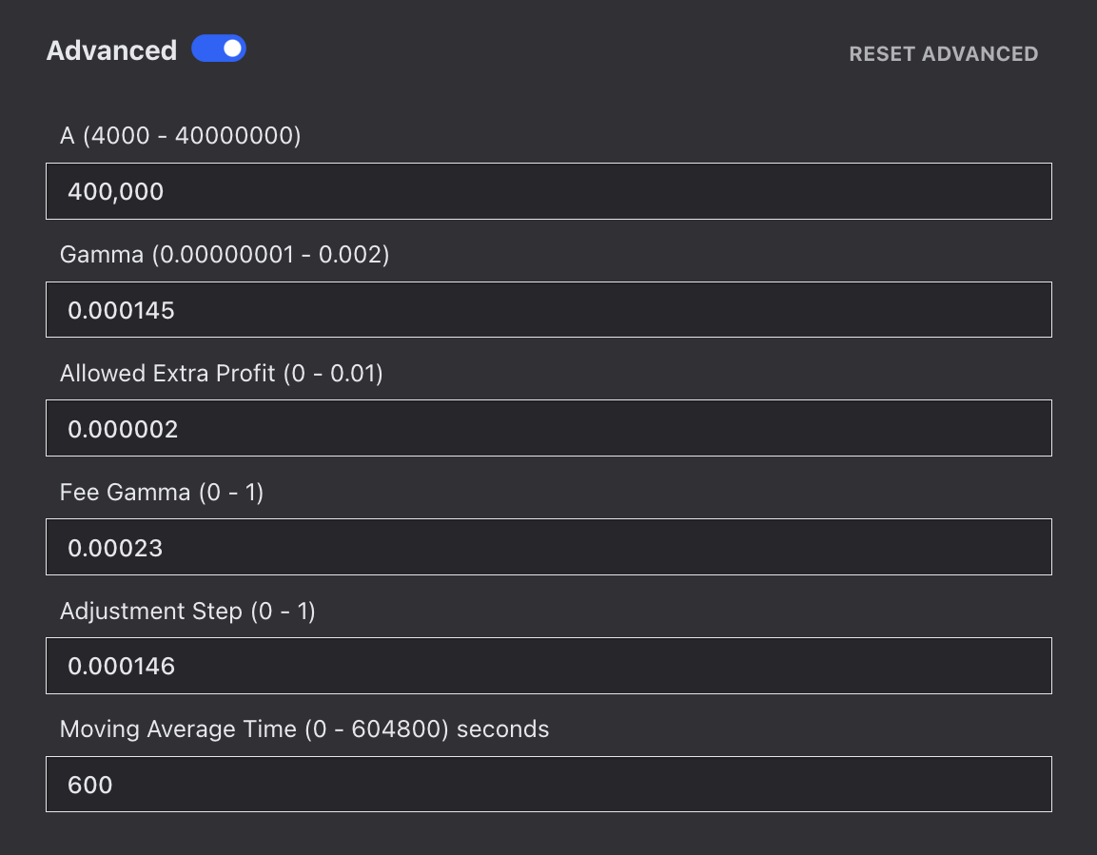Click the Allowed Extra Profit label
The image size is (1097, 855).
tap(221, 374)
